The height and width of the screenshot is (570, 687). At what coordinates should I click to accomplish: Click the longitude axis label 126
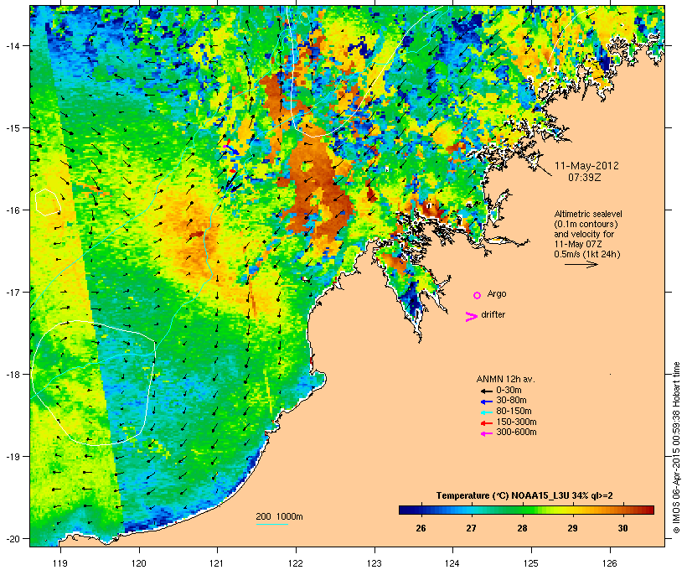pyautogui.click(x=609, y=563)
